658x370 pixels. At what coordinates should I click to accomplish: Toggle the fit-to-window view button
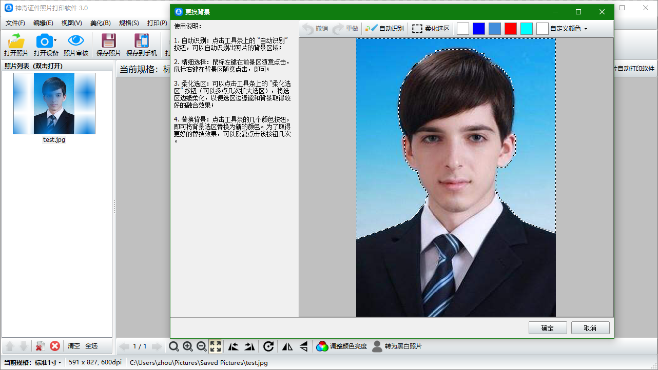pos(216,347)
